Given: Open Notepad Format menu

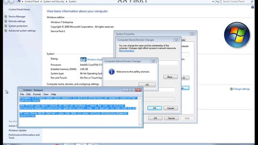Looking at the screenshot, I should click(x=37, y=94).
